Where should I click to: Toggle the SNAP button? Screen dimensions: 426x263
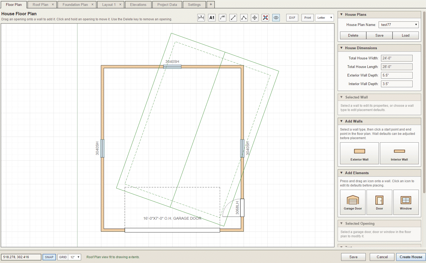point(49,257)
